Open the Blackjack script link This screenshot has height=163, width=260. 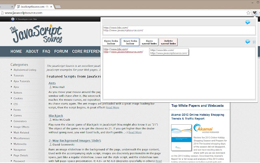pyautogui.click(x=56, y=116)
